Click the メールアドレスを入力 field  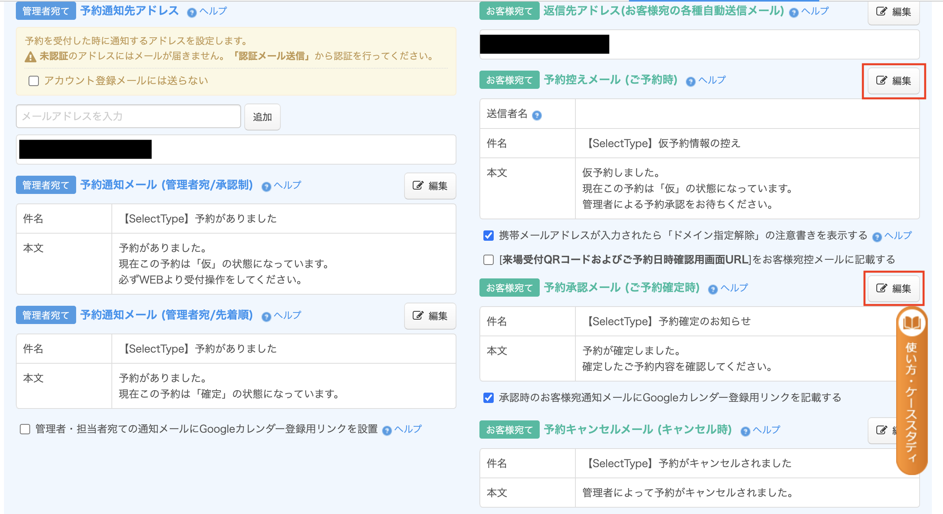128,116
